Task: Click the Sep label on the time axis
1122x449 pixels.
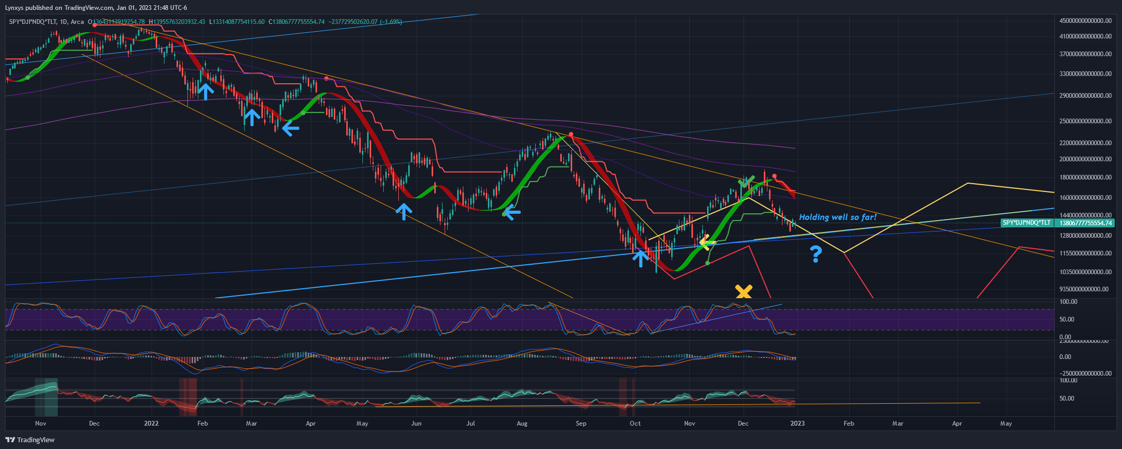Action: click(581, 424)
